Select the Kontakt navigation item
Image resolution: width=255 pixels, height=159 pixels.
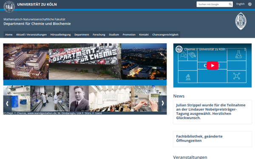click(144, 35)
